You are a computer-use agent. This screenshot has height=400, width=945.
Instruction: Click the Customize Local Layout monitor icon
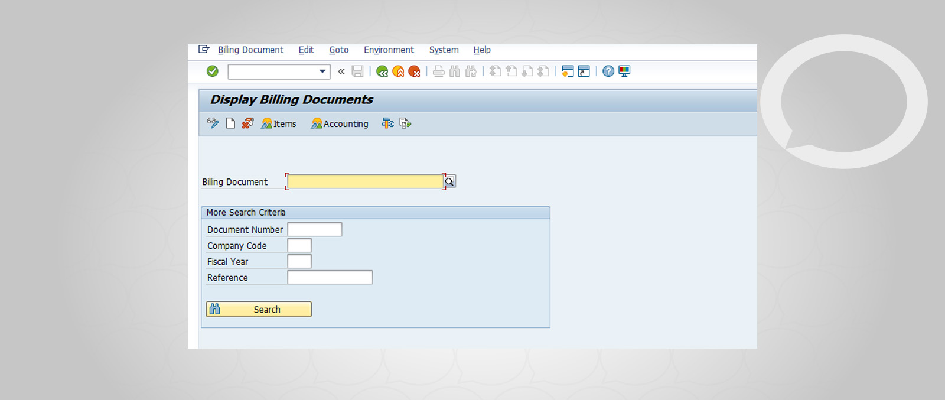(624, 71)
